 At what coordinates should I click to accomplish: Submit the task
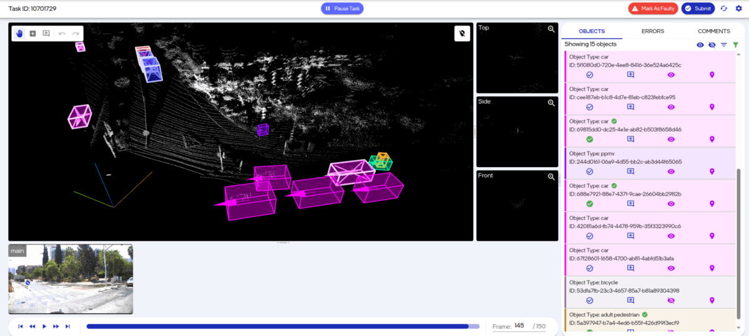pyautogui.click(x=698, y=9)
